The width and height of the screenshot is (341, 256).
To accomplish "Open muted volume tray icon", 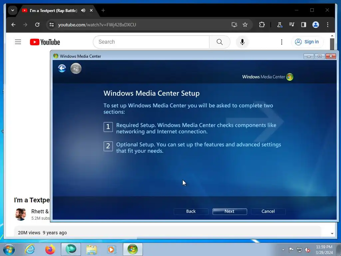I will pyautogui.click(x=307, y=250).
